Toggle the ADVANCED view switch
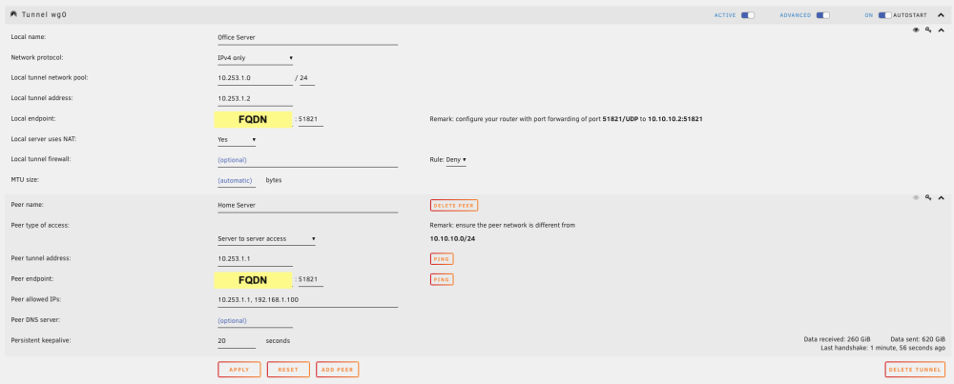Screen dimensions: 954x384 [823, 15]
